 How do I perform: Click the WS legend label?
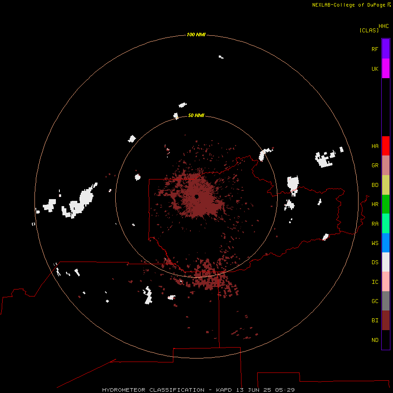(375, 243)
